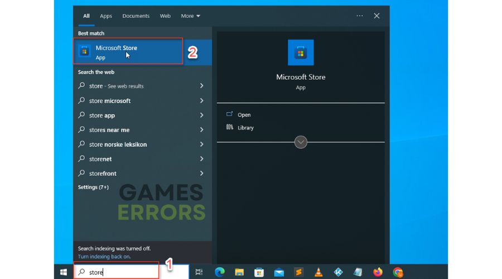
Task: Launch Sublime Text from the taskbar
Action: coord(299,272)
